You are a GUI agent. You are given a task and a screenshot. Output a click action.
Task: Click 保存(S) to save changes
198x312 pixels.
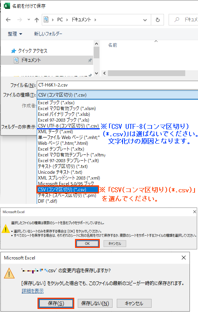[56, 304]
